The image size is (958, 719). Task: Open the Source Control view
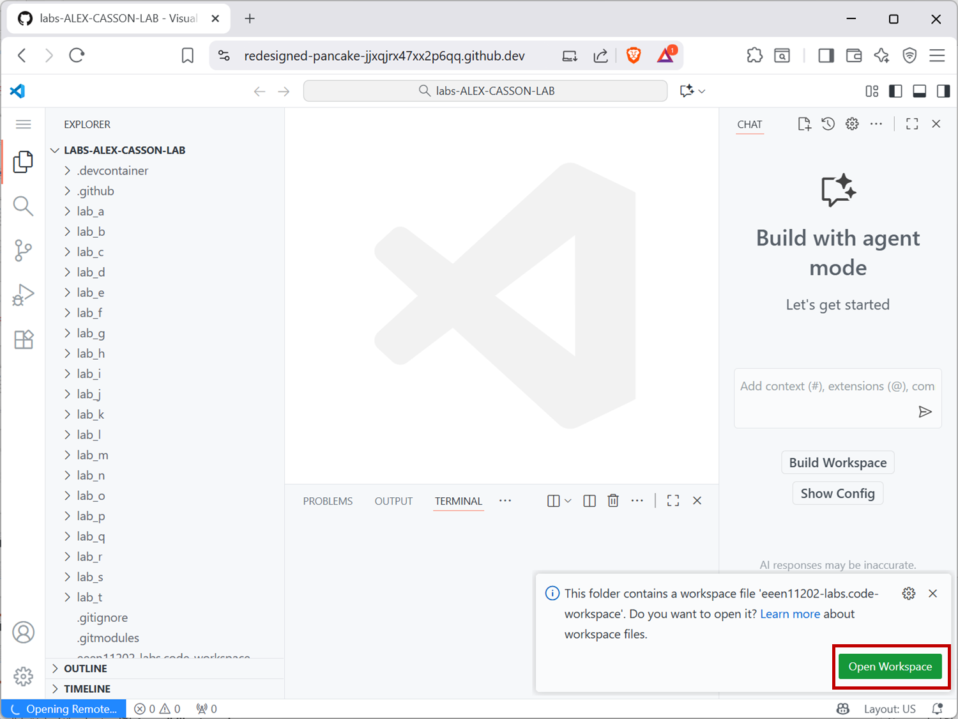[x=23, y=251]
